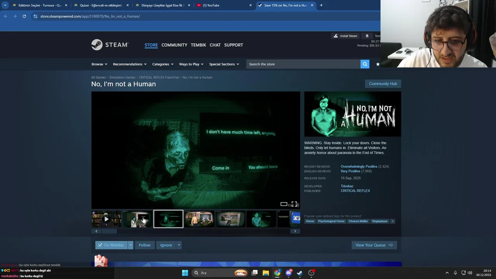Toggle fullscreen on the media viewer
The height and width of the screenshot is (279, 496).
[294, 204]
